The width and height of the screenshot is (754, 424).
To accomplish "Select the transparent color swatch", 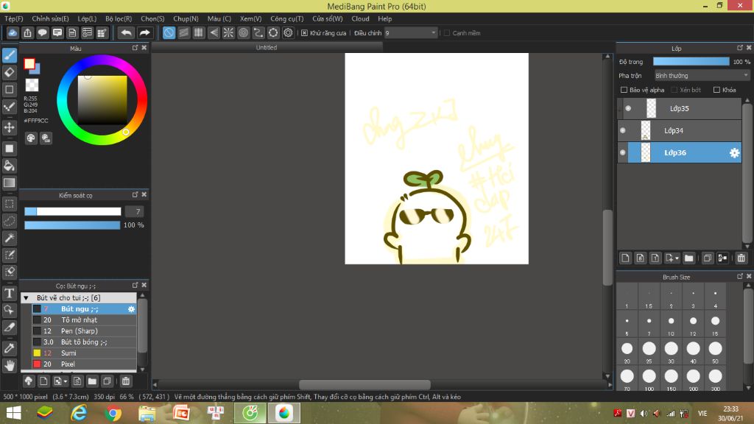I will click(x=32, y=85).
